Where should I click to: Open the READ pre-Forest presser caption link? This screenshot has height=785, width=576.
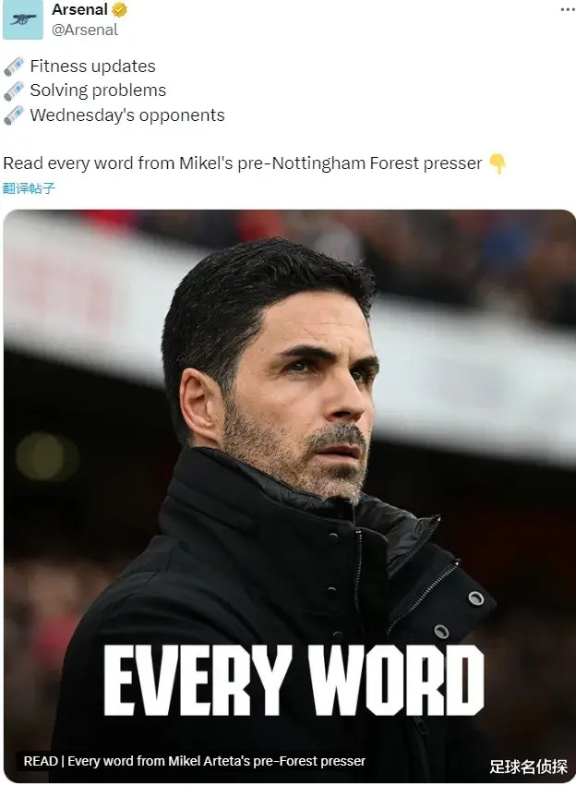194,761
